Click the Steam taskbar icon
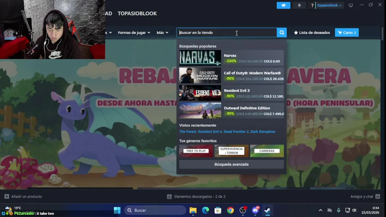 [267, 210]
